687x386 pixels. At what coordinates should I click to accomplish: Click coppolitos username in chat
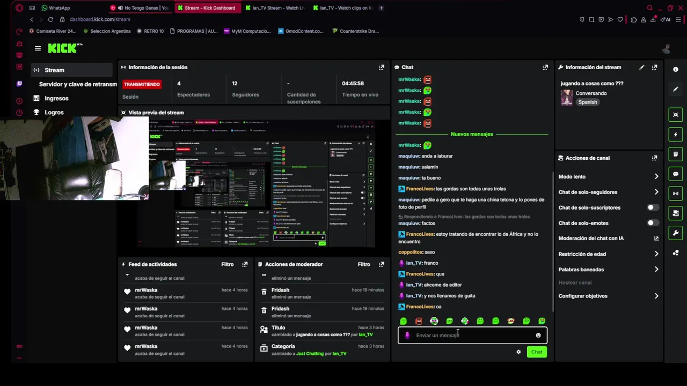(411, 252)
